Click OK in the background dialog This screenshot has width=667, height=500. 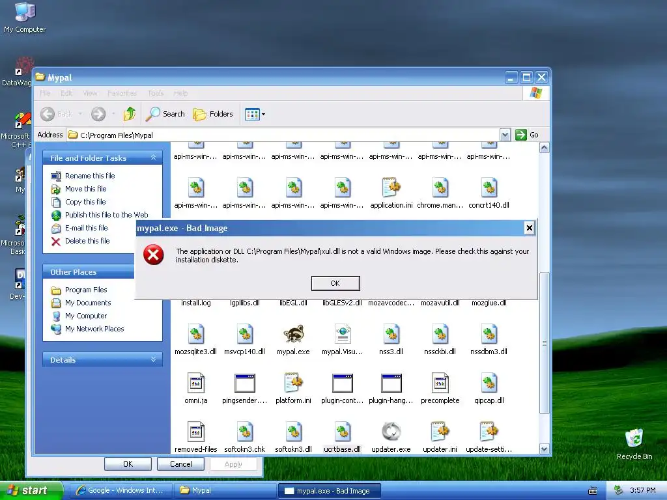click(128, 464)
